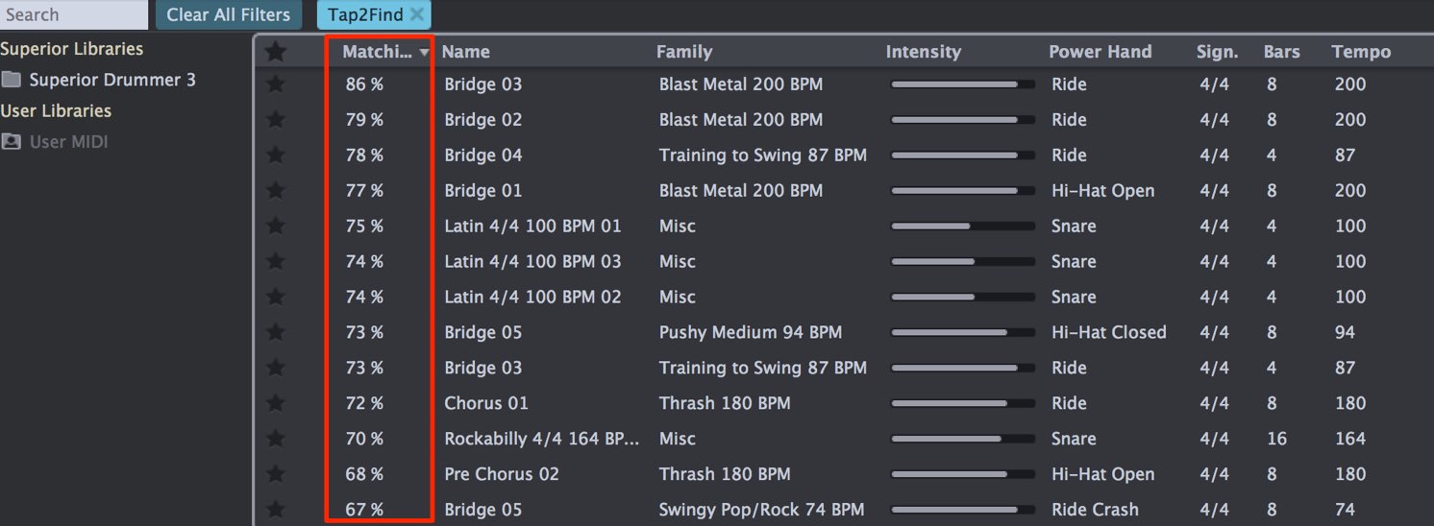Star the Latin 4/4 100 BPM 02 row
The height and width of the screenshot is (526, 1434).
(x=276, y=298)
